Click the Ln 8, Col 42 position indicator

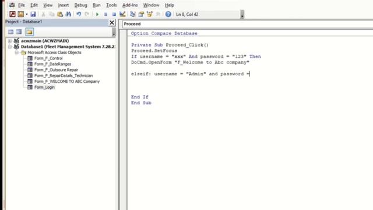point(187,15)
